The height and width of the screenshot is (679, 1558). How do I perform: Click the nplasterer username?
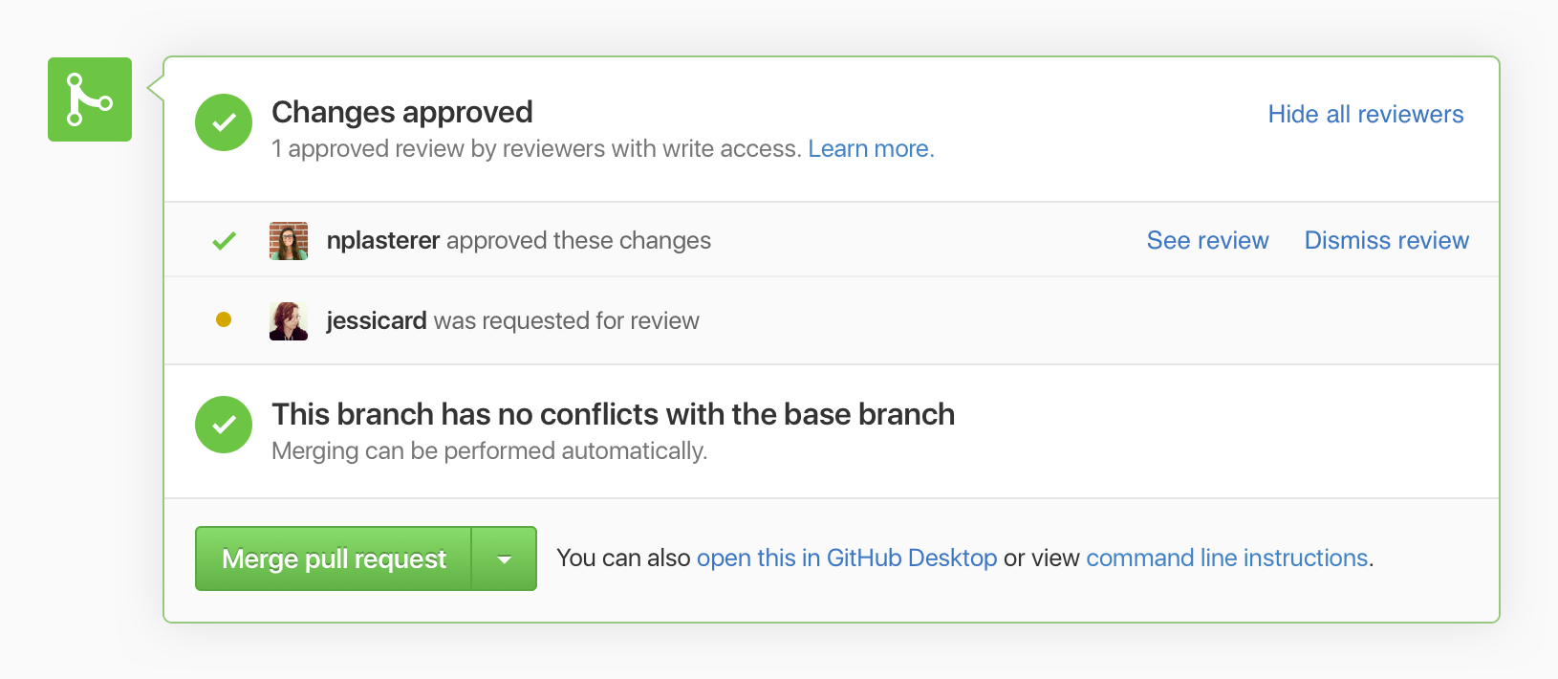pyautogui.click(x=382, y=241)
